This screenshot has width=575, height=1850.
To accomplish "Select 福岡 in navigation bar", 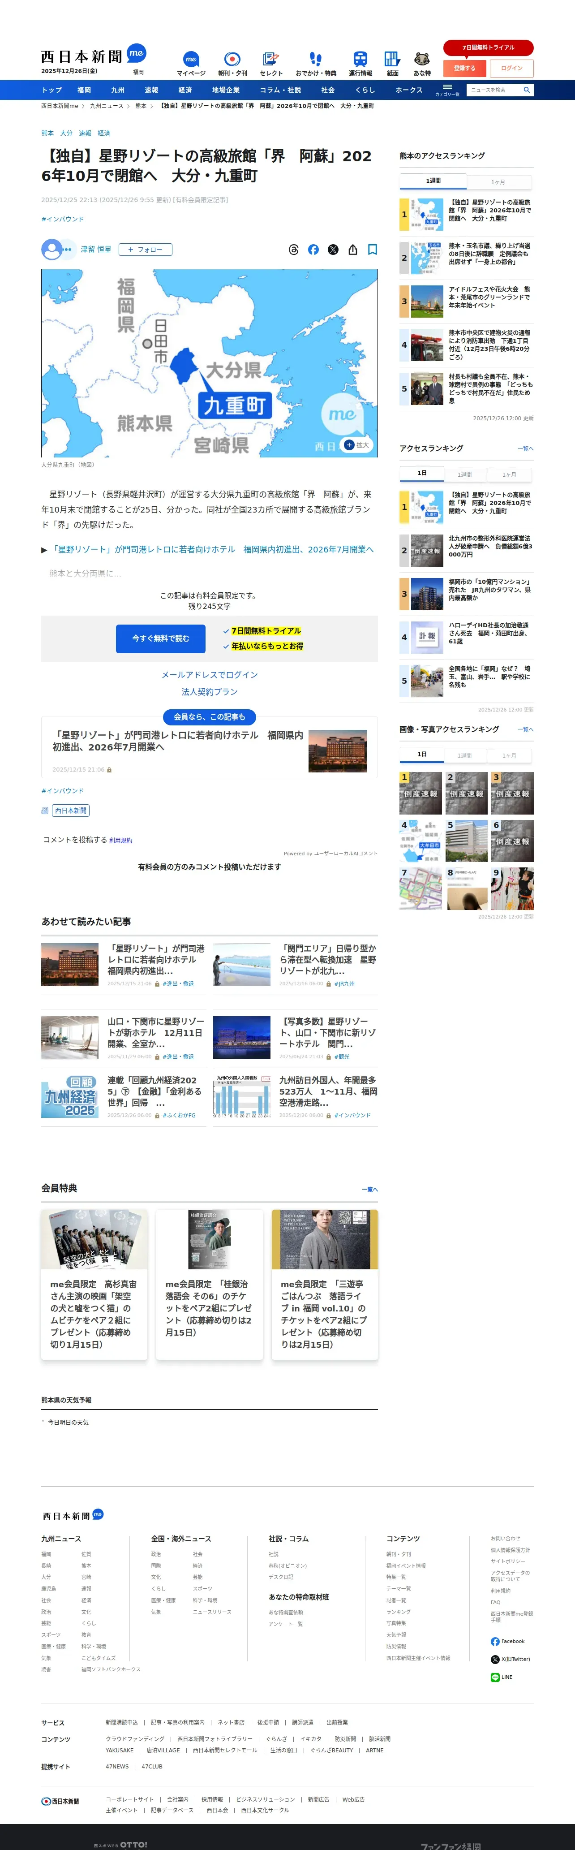I will pos(85,90).
